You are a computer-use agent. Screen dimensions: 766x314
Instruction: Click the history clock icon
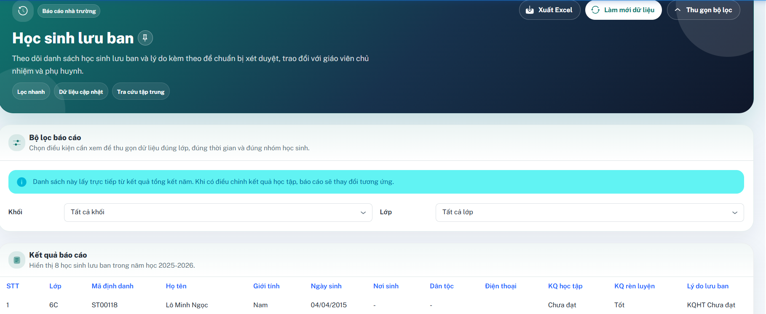click(23, 11)
